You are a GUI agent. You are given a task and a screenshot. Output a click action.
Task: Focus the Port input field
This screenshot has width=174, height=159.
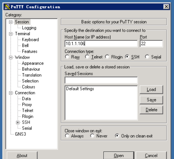click(x=151, y=44)
